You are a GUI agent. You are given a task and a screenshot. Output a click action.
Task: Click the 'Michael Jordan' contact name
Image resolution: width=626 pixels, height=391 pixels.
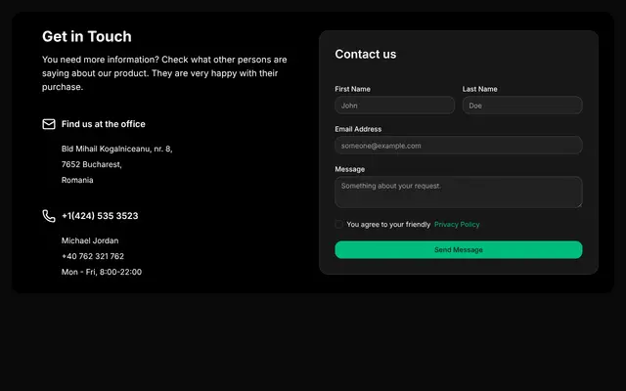90,240
